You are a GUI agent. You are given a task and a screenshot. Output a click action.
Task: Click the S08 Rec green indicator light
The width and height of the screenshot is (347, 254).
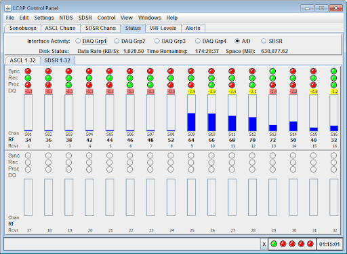click(171, 78)
